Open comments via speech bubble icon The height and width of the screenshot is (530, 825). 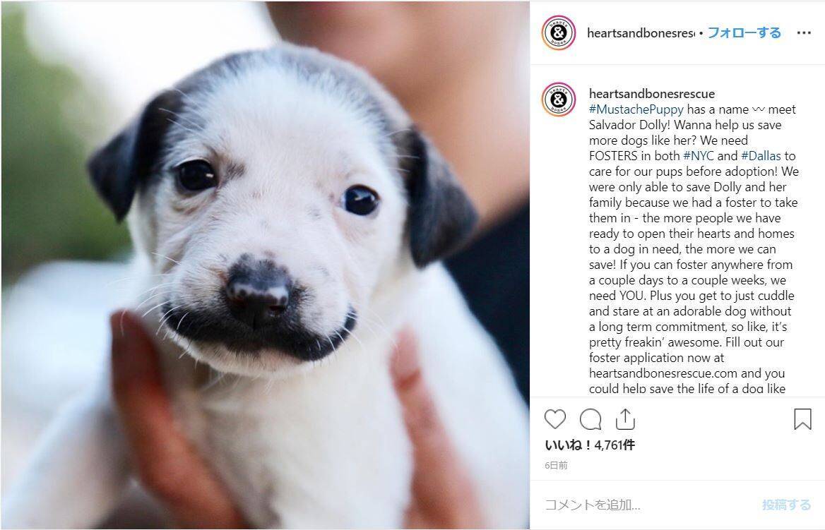(590, 420)
